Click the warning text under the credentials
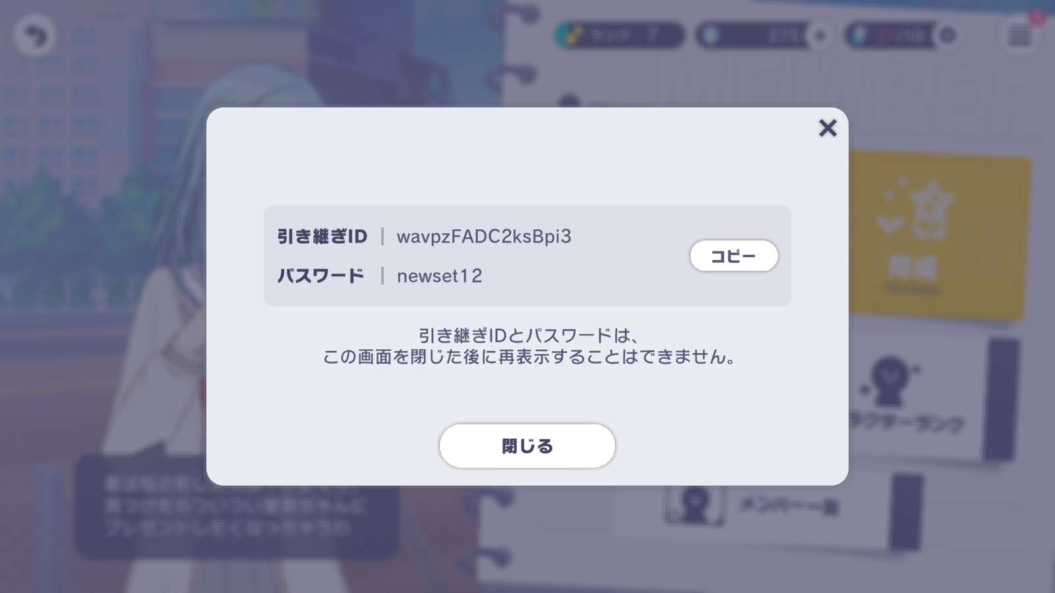 pyautogui.click(x=529, y=347)
